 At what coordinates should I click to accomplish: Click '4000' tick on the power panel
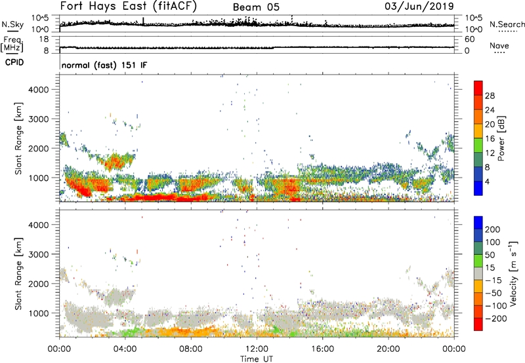coord(39,90)
